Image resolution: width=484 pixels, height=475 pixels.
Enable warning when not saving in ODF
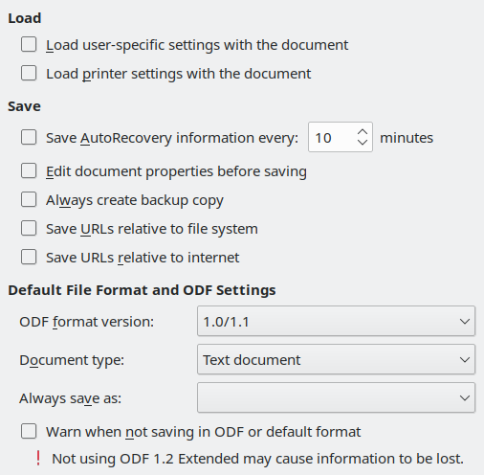click(x=29, y=431)
